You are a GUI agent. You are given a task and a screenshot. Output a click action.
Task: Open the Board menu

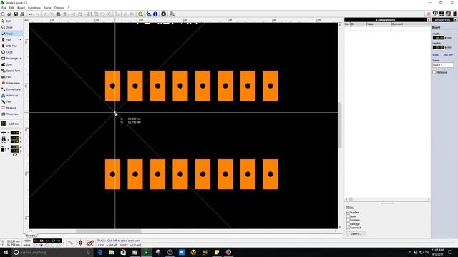pyautogui.click(x=21, y=8)
